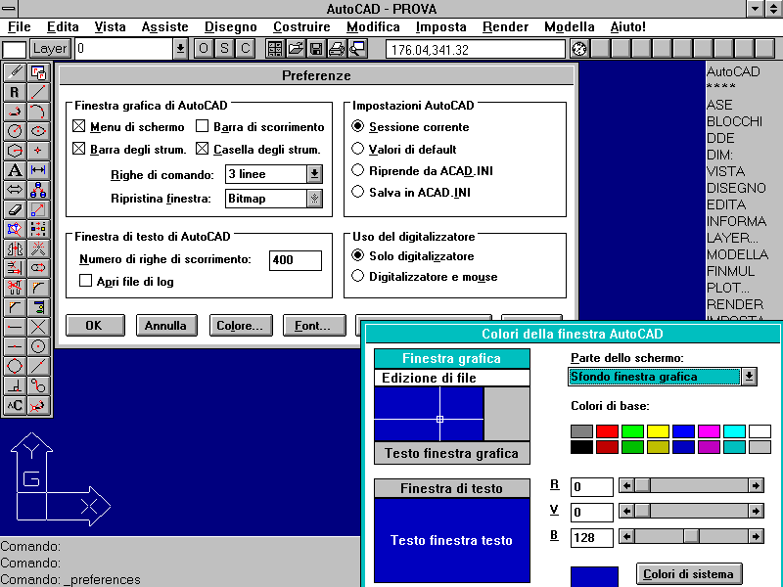Click 'Testo finestra grafica' preview area
Image resolution: width=783 pixels, height=587 pixels.
[451, 453]
